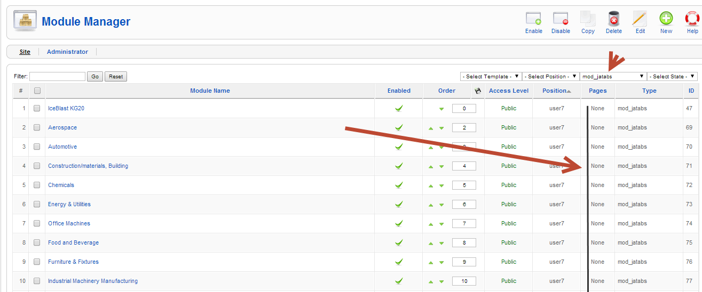Switch to the Site tab
This screenshot has height=292, width=702.
[25, 52]
